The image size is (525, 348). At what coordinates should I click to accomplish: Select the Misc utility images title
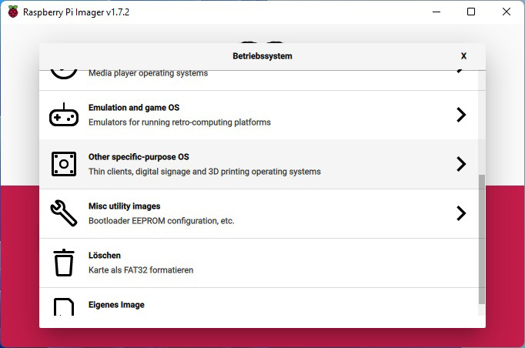tap(124, 206)
